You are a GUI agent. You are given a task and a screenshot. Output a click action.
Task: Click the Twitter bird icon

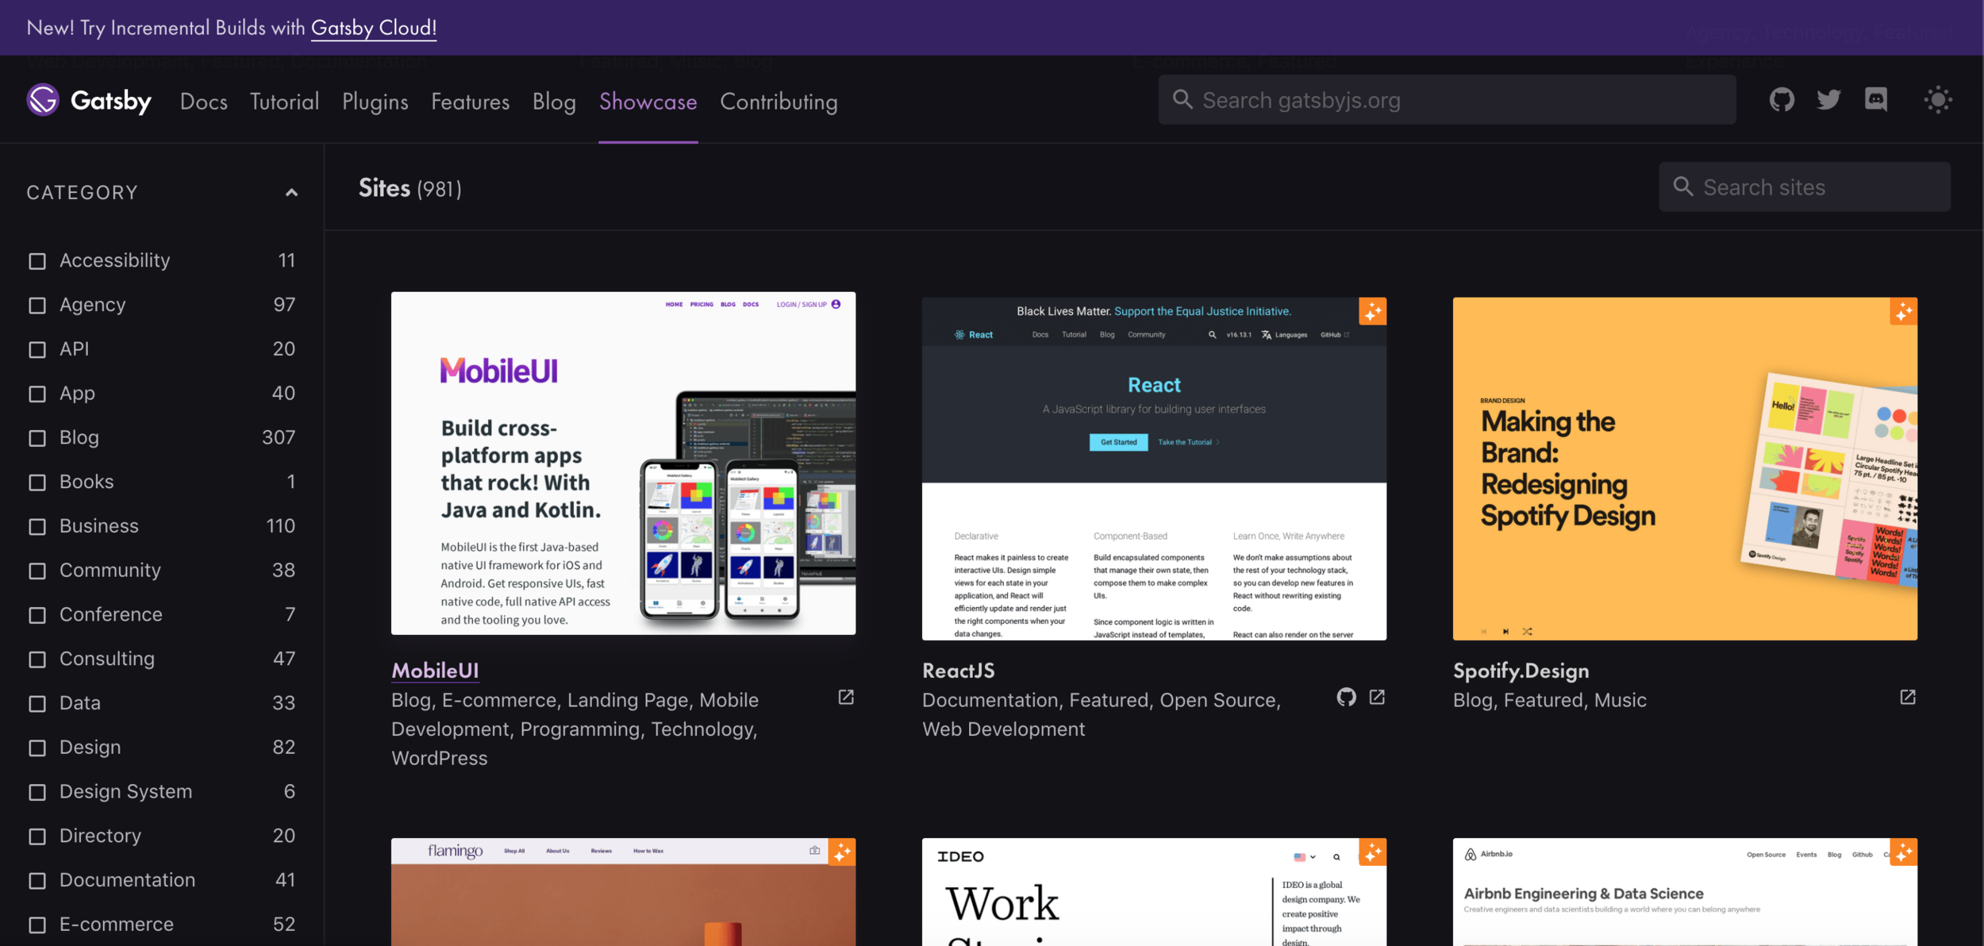point(1828,100)
